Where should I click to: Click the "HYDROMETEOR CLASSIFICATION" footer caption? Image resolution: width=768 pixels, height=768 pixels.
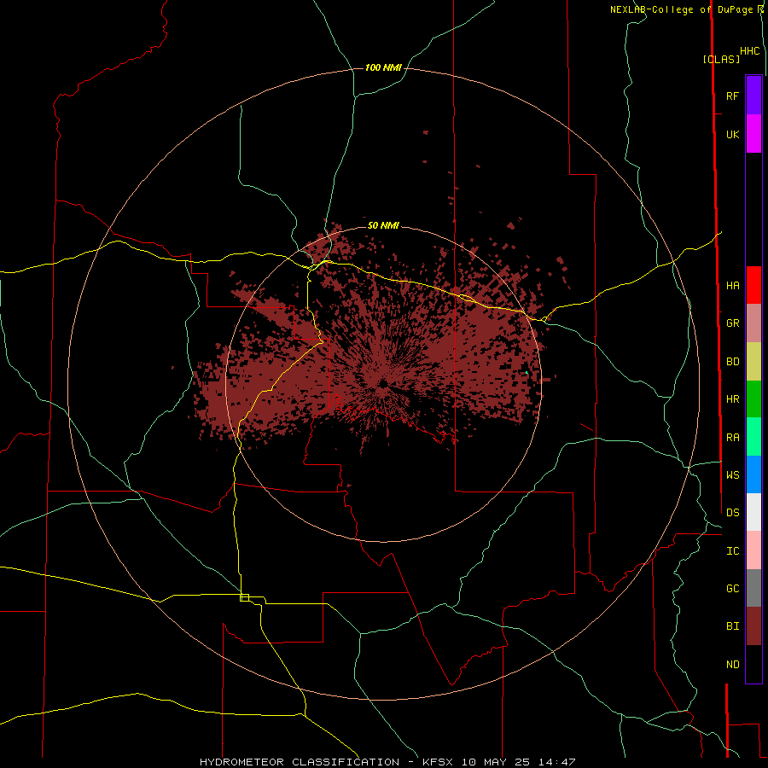point(300,762)
